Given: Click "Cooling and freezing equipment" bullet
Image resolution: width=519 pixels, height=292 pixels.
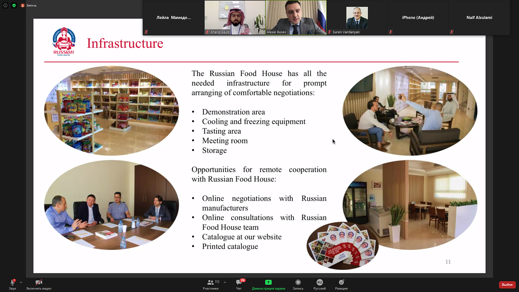Looking at the screenshot, I should [x=254, y=122].
